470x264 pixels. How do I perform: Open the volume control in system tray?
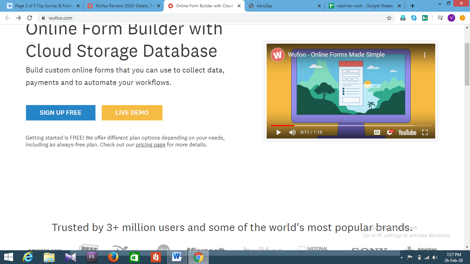tap(435, 257)
